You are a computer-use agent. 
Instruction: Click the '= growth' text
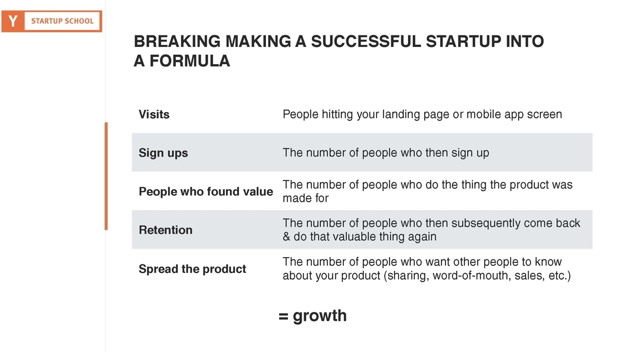[312, 315]
